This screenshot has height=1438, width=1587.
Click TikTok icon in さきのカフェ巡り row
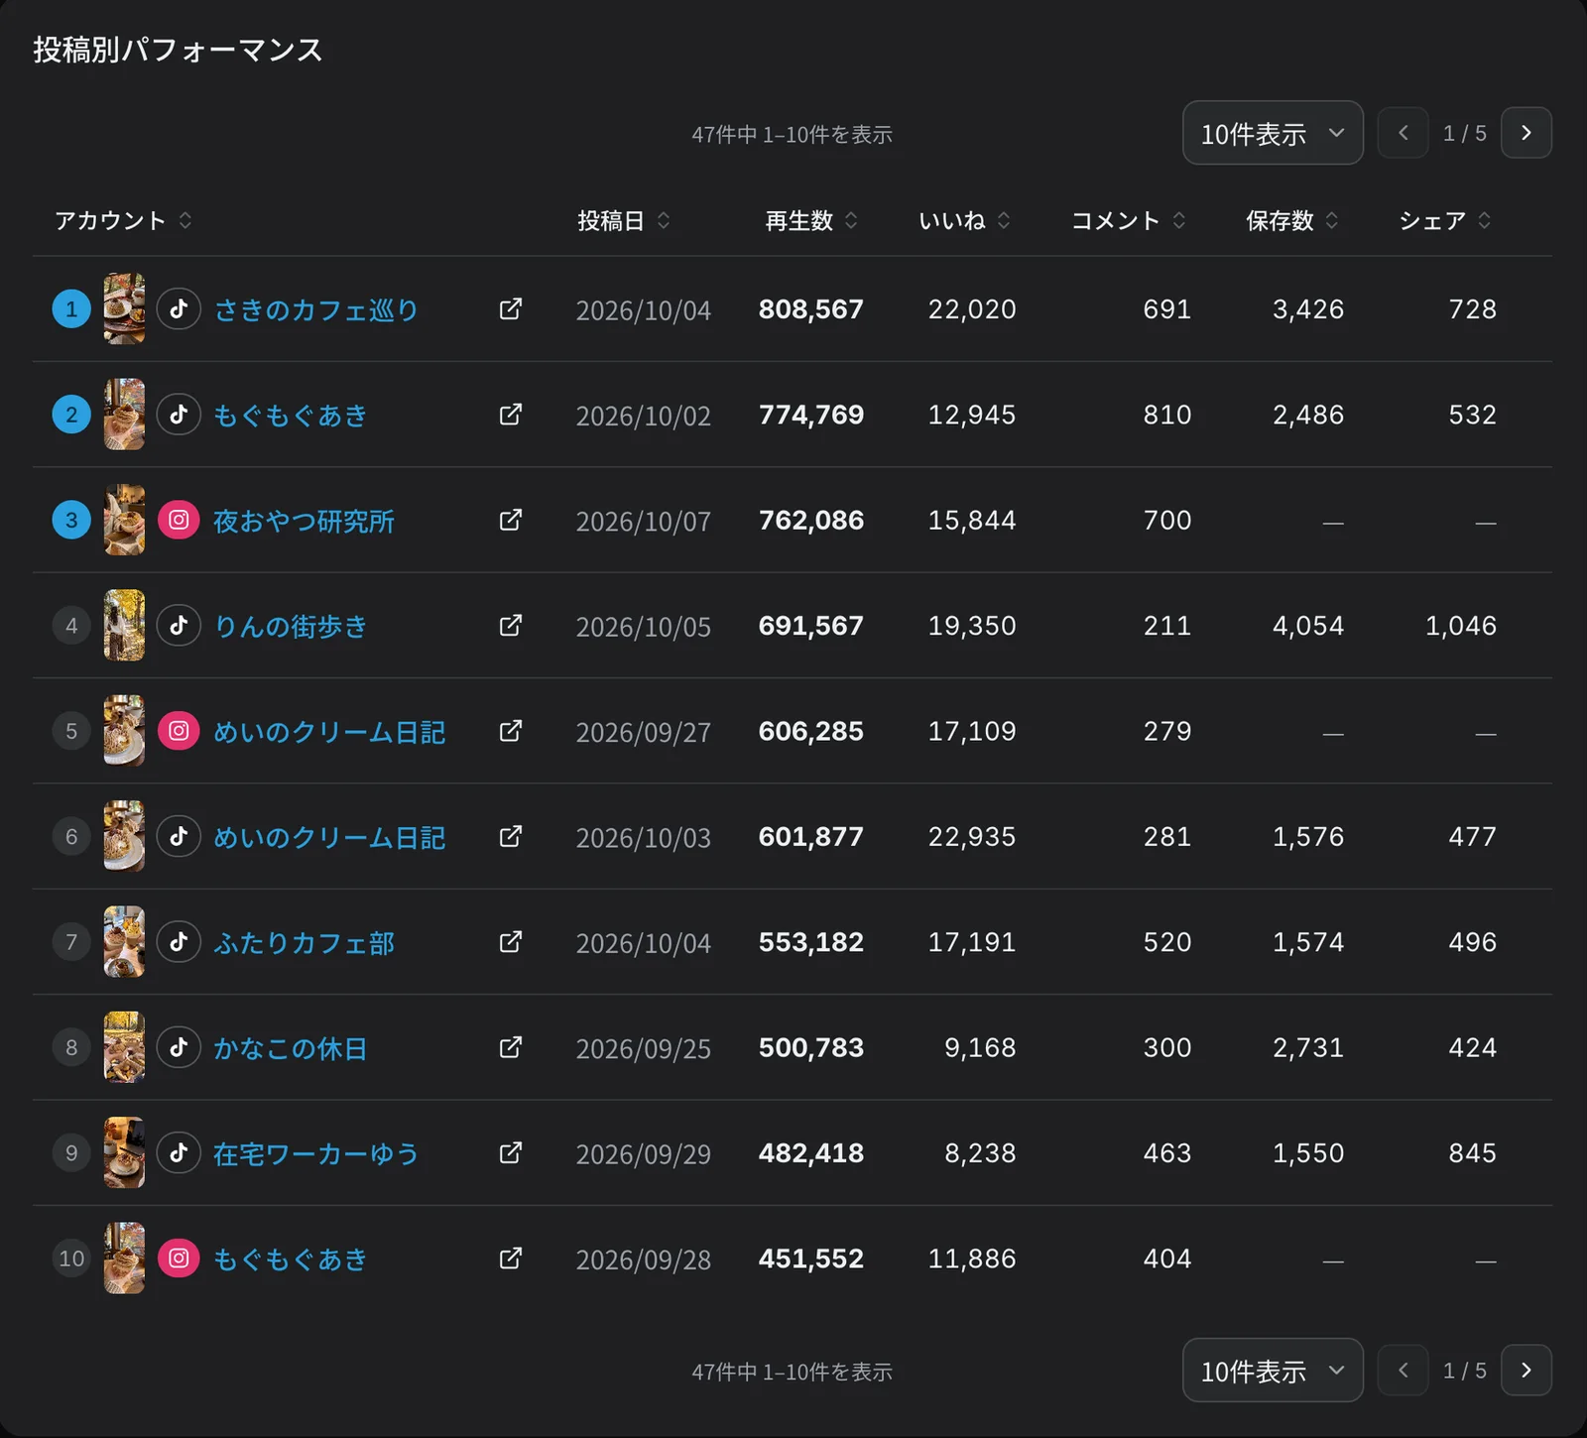point(179,309)
